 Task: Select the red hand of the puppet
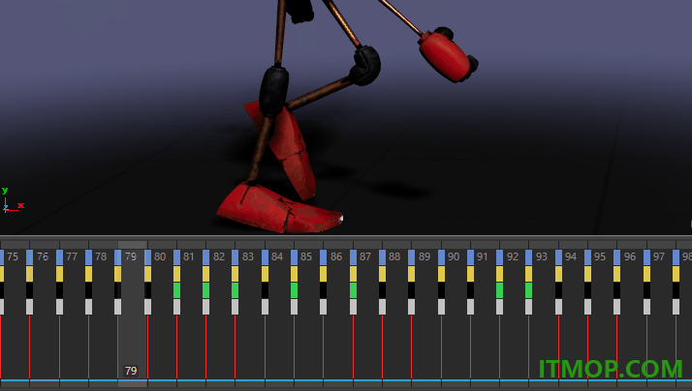point(447,55)
